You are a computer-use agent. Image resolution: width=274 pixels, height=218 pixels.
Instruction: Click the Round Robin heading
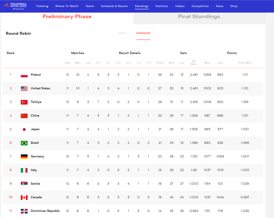point(18,34)
